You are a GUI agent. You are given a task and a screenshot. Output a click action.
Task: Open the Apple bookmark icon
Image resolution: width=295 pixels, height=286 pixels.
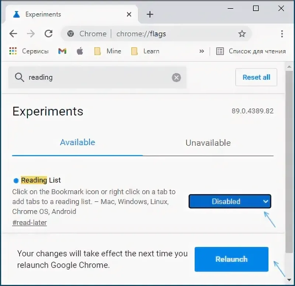(x=80, y=51)
